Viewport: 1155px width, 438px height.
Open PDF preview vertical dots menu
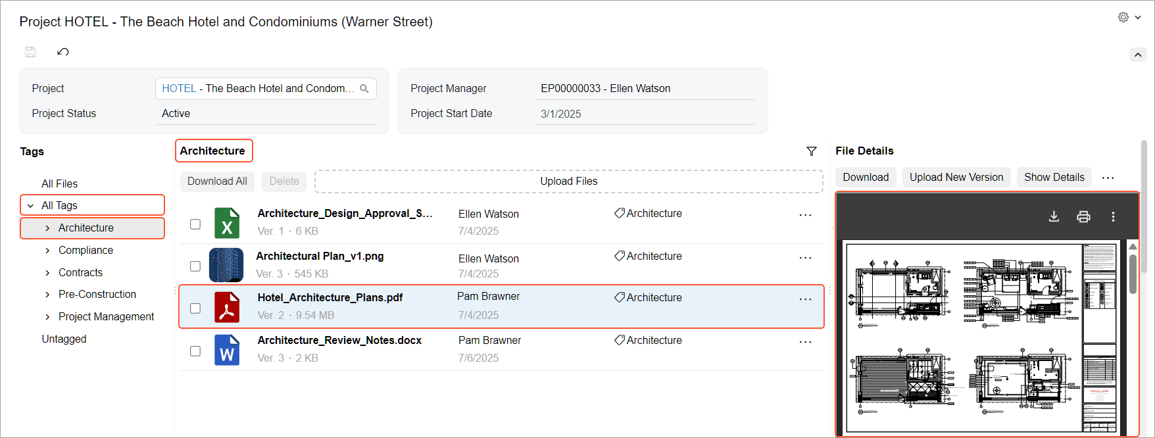[x=1113, y=216]
